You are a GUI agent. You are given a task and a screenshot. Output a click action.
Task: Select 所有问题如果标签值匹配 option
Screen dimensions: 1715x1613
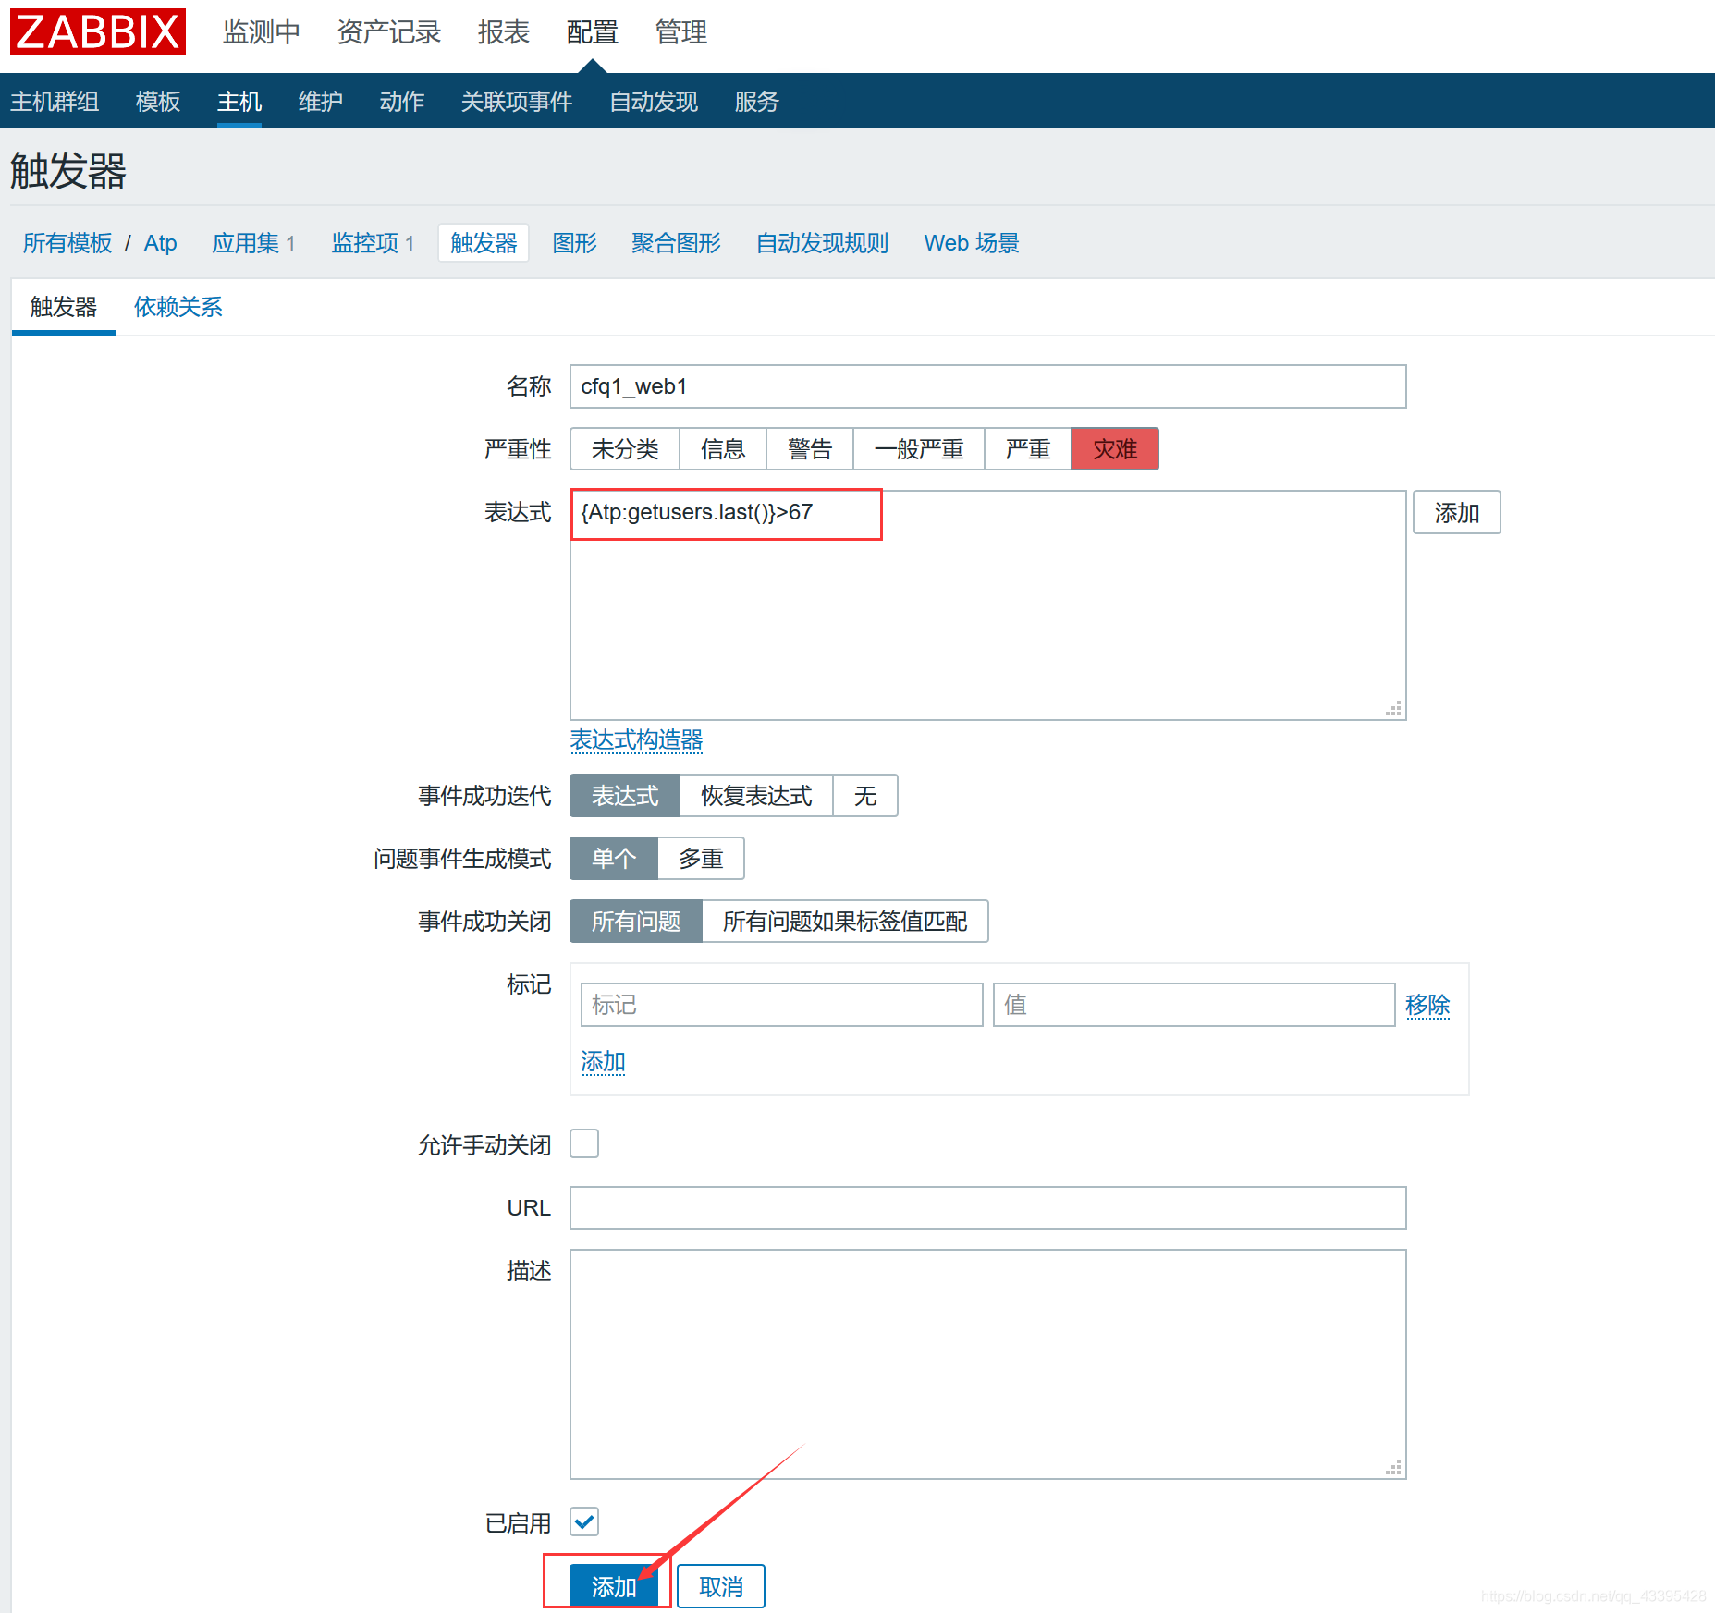[x=845, y=922]
